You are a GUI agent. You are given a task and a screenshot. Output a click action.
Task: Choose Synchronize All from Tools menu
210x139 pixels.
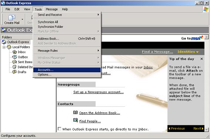pyautogui.click(x=67, y=22)
